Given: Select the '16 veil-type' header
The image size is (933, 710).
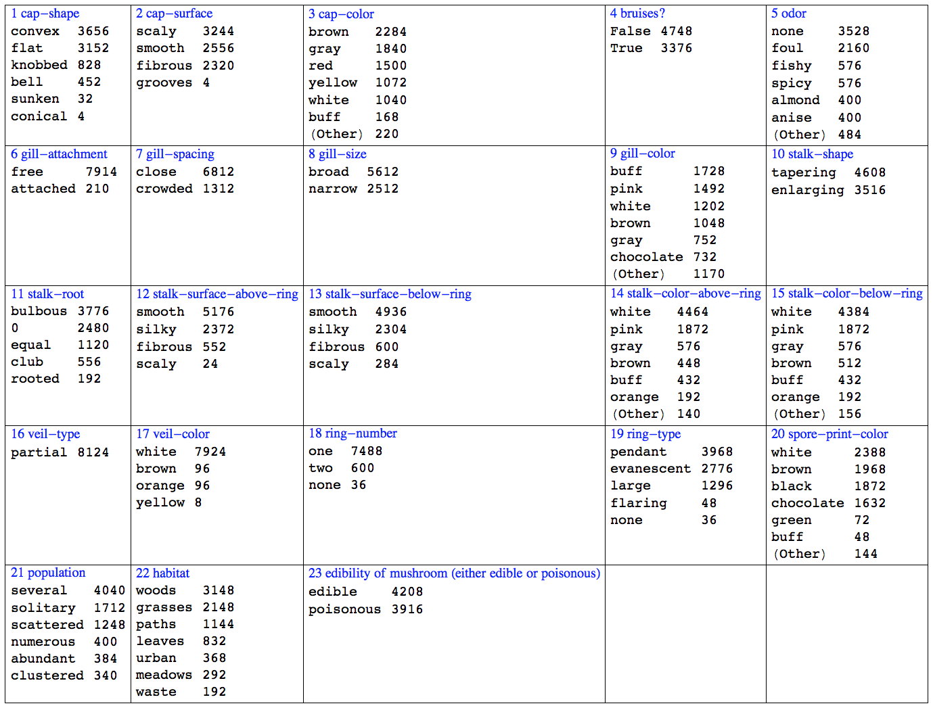Looking at the screenshot, I should pyautogui.click(x=45, y=434).
